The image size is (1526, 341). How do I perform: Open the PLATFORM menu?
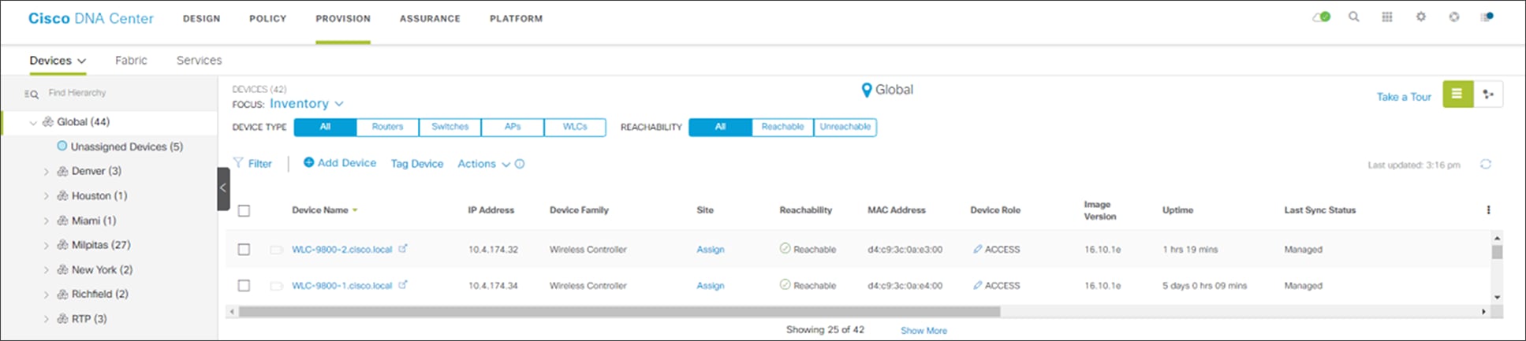[x=516, y=19]
